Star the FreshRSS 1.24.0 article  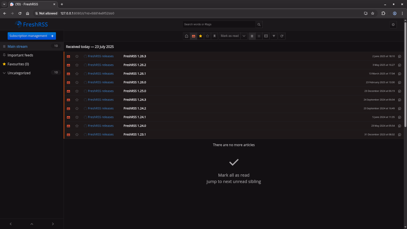tap(77, 126)
